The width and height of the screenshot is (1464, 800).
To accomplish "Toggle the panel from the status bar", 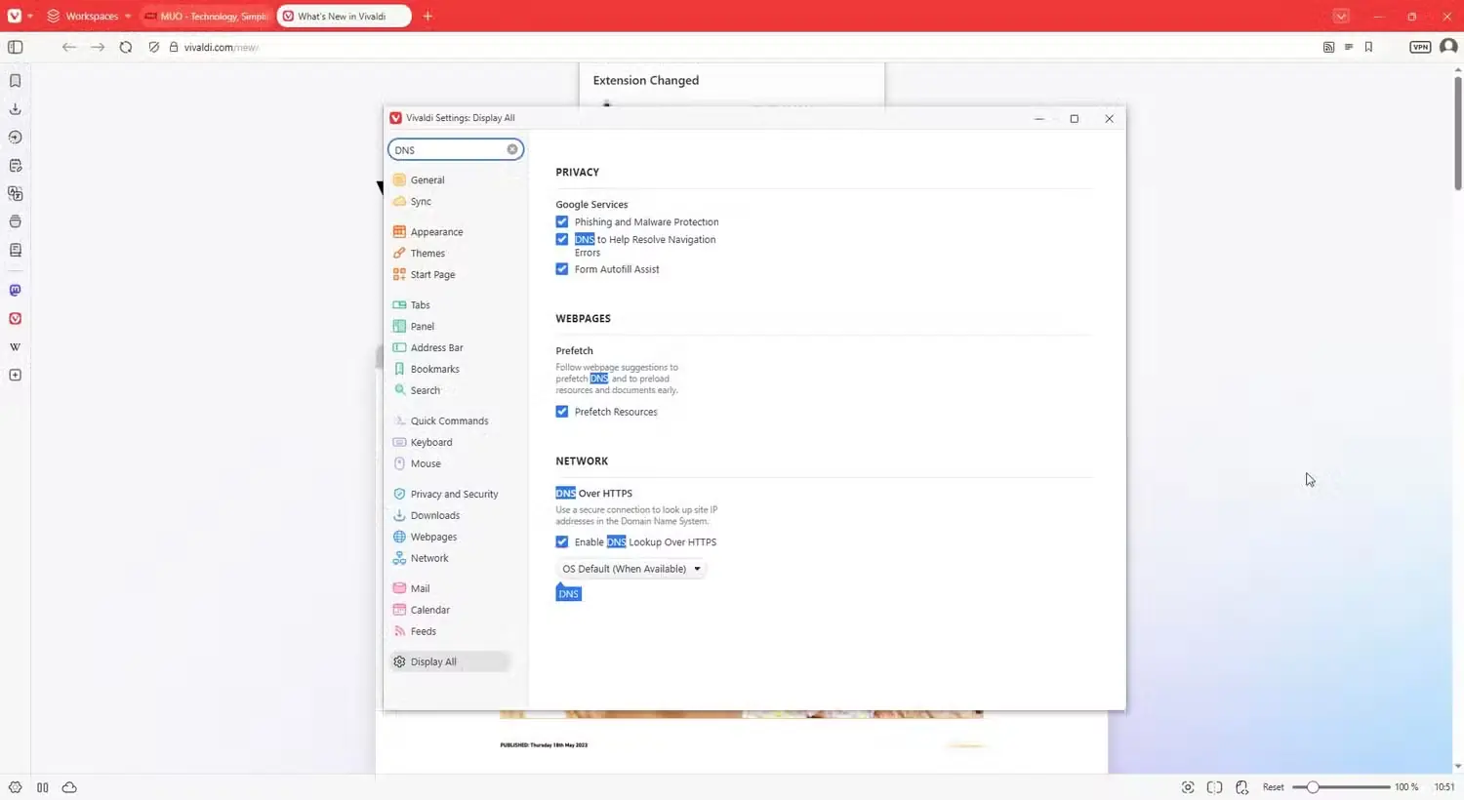I will pos(43,787).
